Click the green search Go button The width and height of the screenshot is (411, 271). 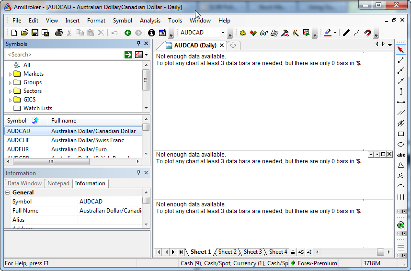pyautogui.click(x=128, y=55)
